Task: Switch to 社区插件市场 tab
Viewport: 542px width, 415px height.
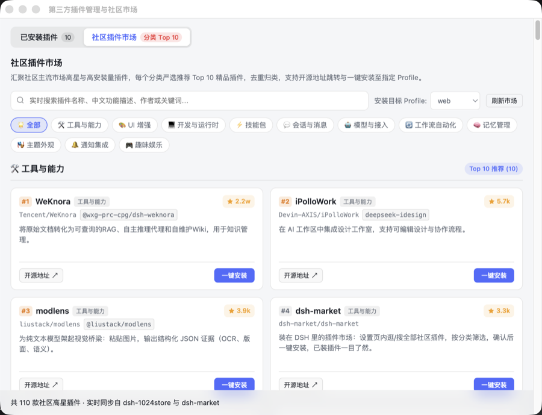Action: point(137,37)
